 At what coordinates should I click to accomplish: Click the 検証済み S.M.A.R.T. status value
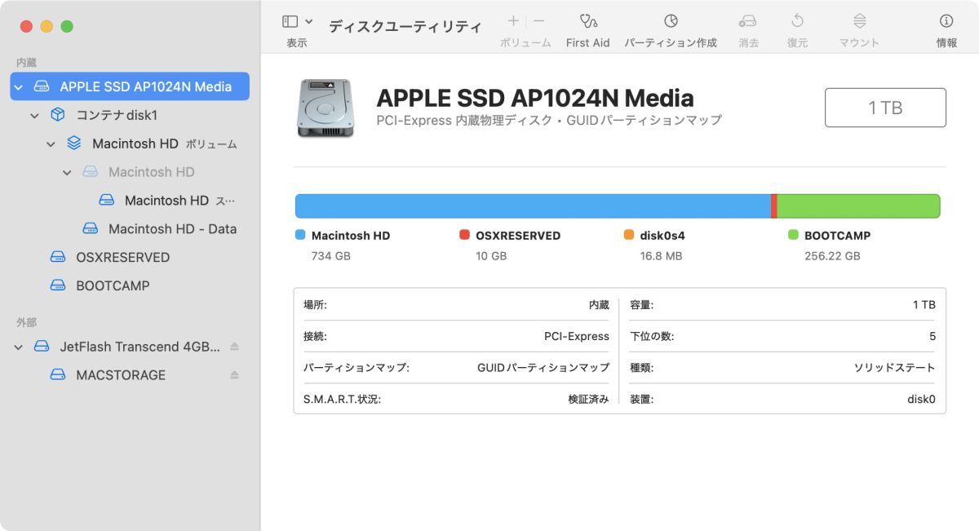pyautogui.click(x=589, y=400)
